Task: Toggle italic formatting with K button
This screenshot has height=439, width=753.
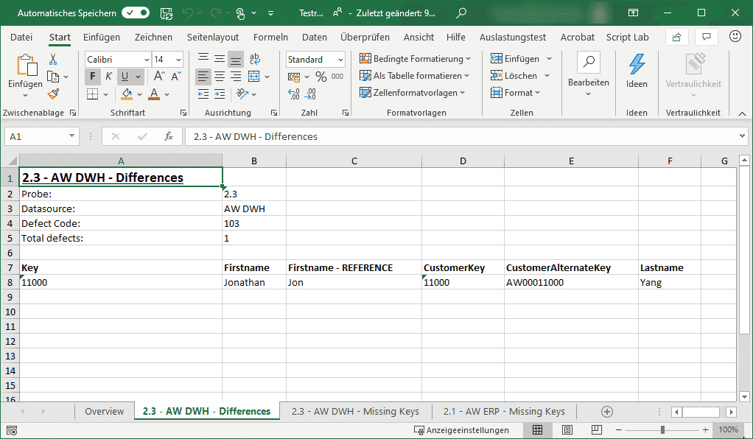Action: tap(108, 77)
